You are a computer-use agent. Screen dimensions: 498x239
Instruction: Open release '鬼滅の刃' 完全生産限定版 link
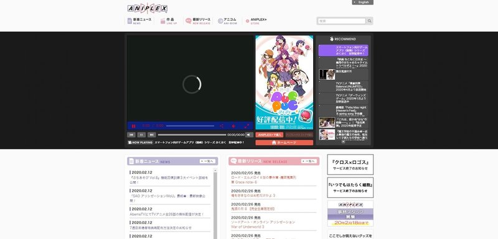pyautogui.click(x=253, y=209)
